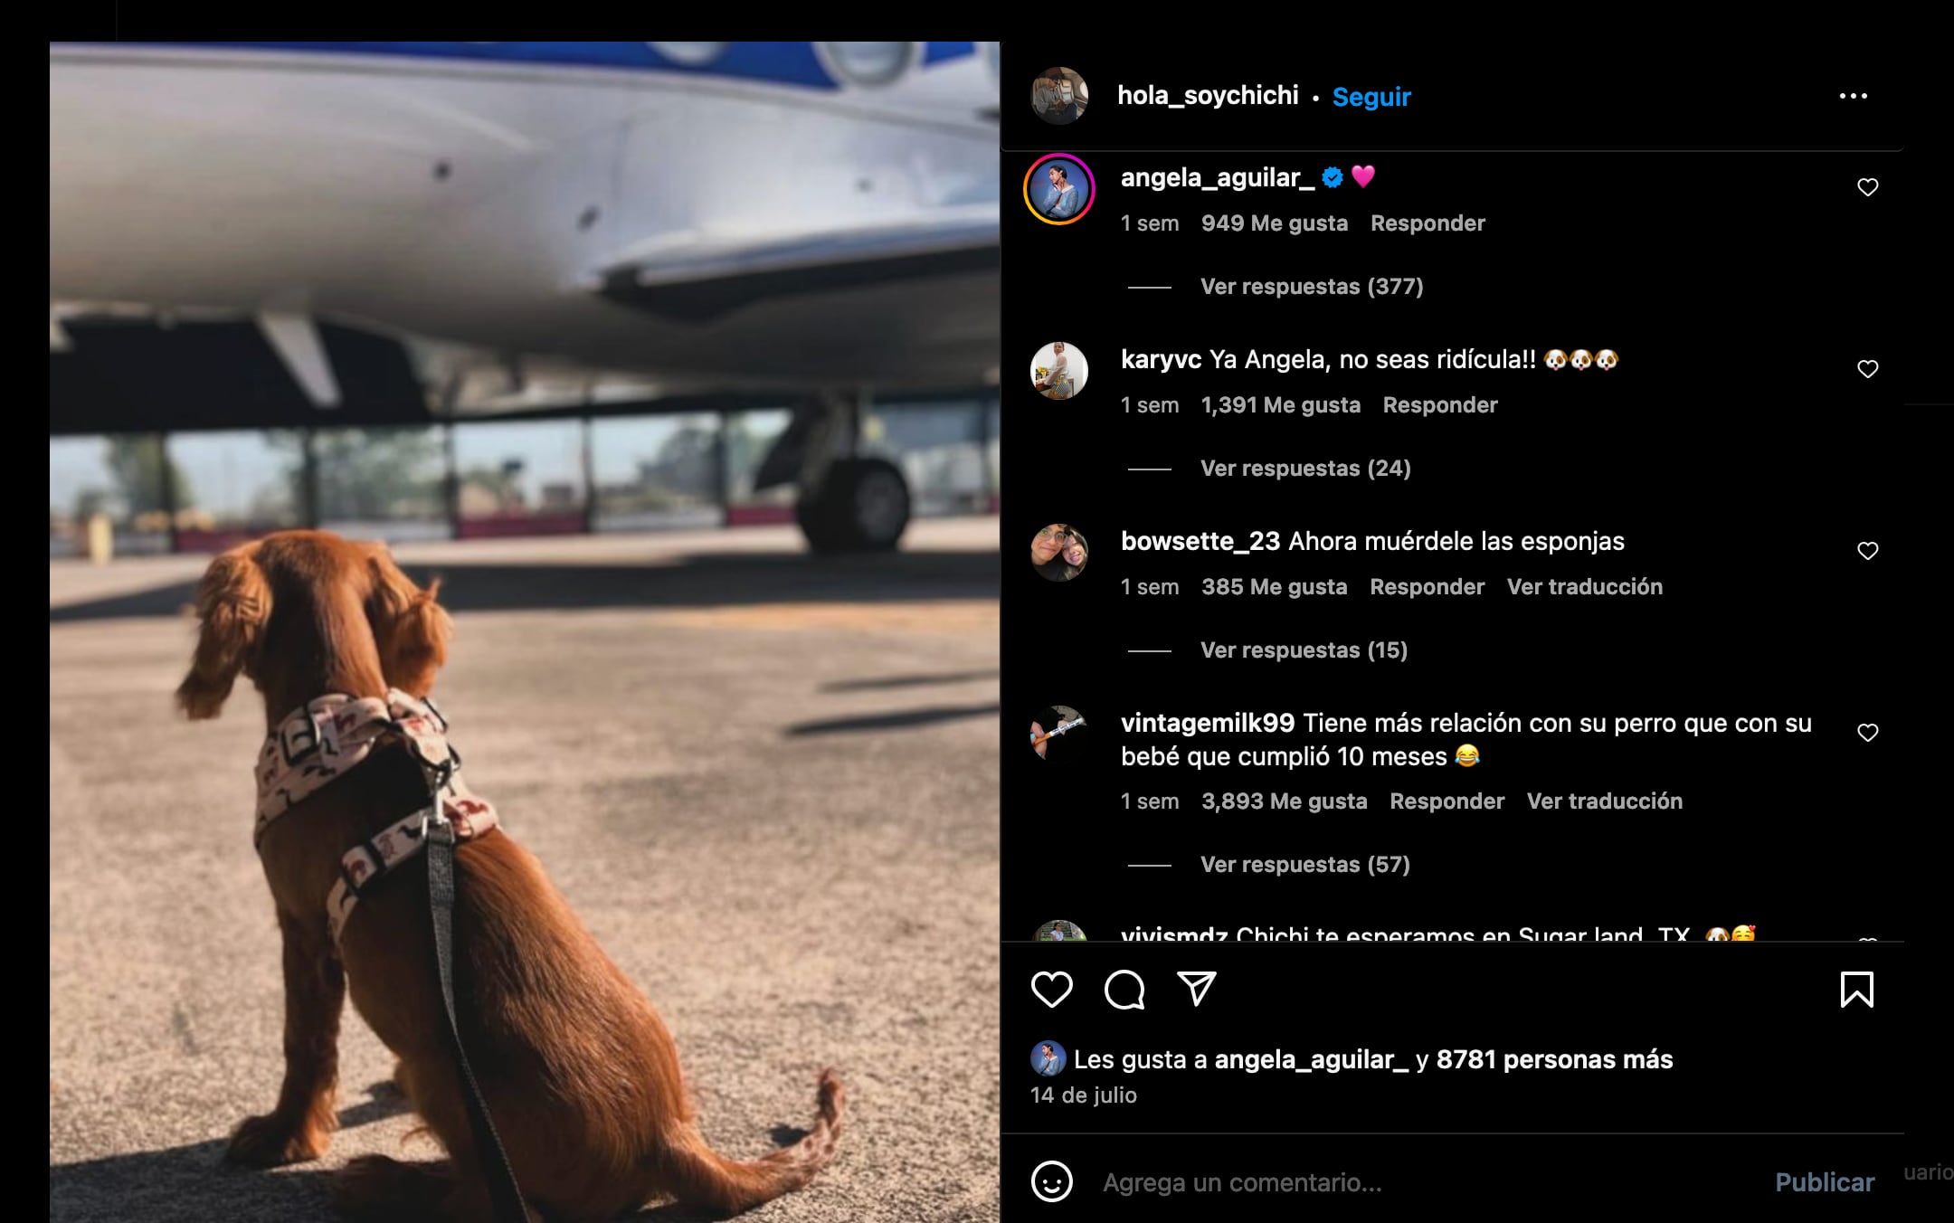Like the post using the heart icon
Image resolution: width=1954 pixels, height=1223 pixels.
pos(1053,991)
